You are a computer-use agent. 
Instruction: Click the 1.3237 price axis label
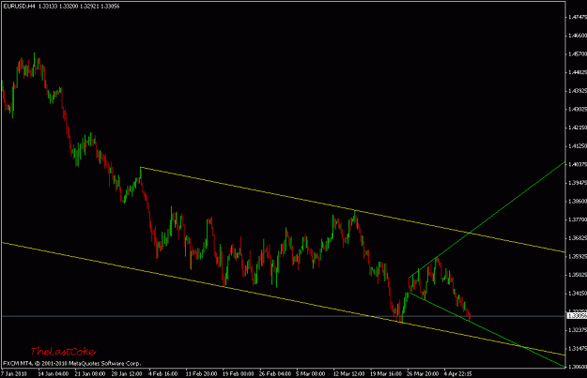coord(578,330)
